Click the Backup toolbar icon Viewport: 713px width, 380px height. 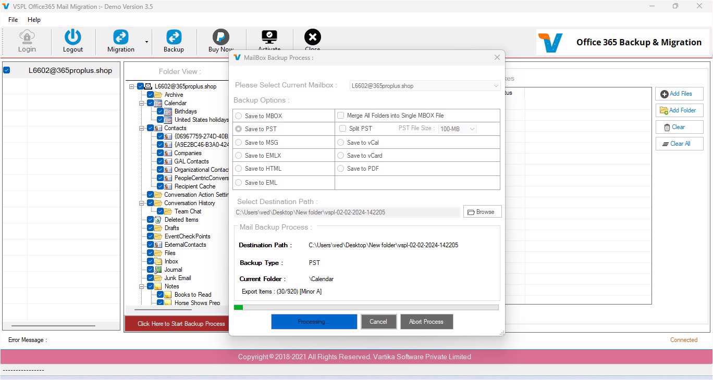(174, 36)
